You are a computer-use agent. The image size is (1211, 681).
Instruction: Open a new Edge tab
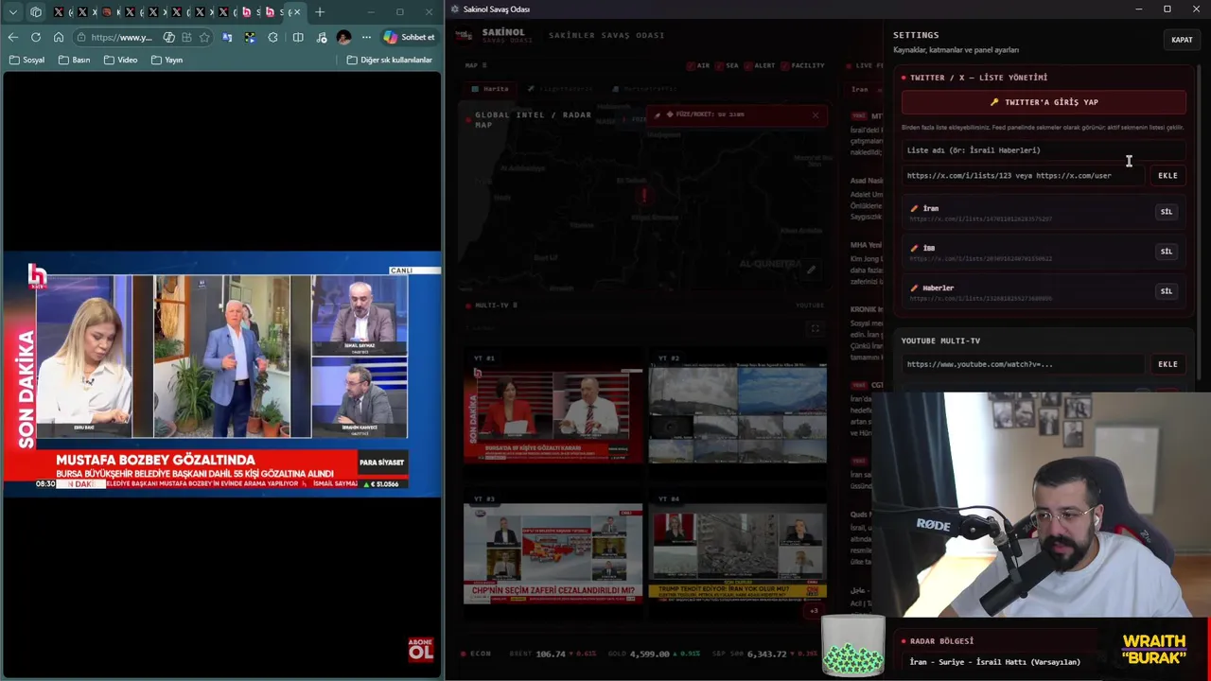pyautogui.click(x=320, y=12)
